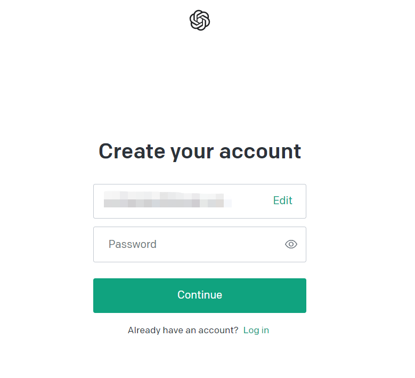Click the word account in heading
This screenshot has height=378, width=415.
(260, 152)
